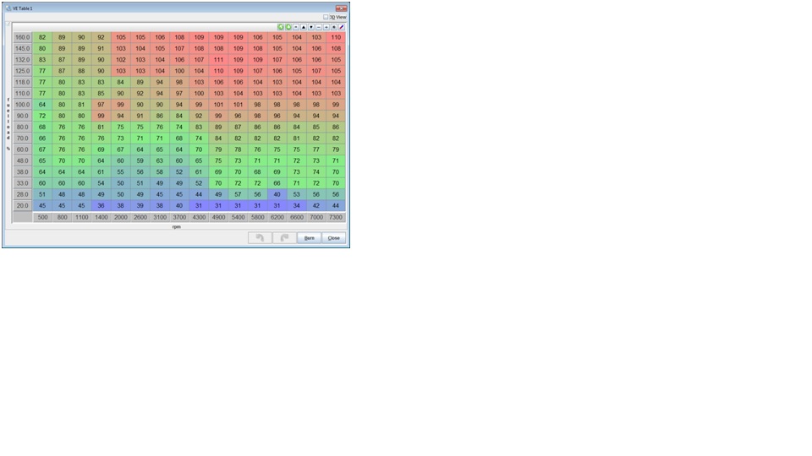Click the second green circular arrow toolbar icon

tap(288, 27)
